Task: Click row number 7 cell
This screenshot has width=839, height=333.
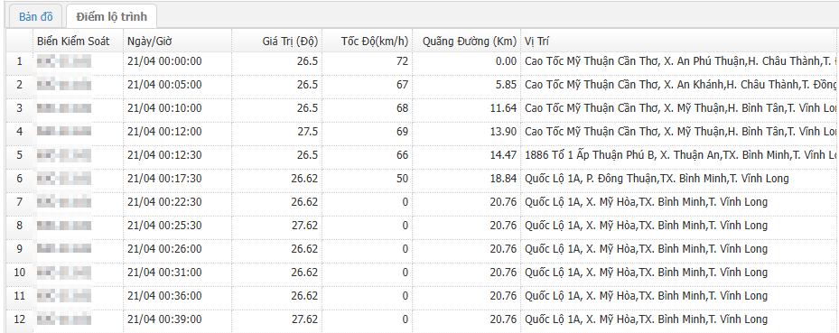Action: click(x=19, y=202)
